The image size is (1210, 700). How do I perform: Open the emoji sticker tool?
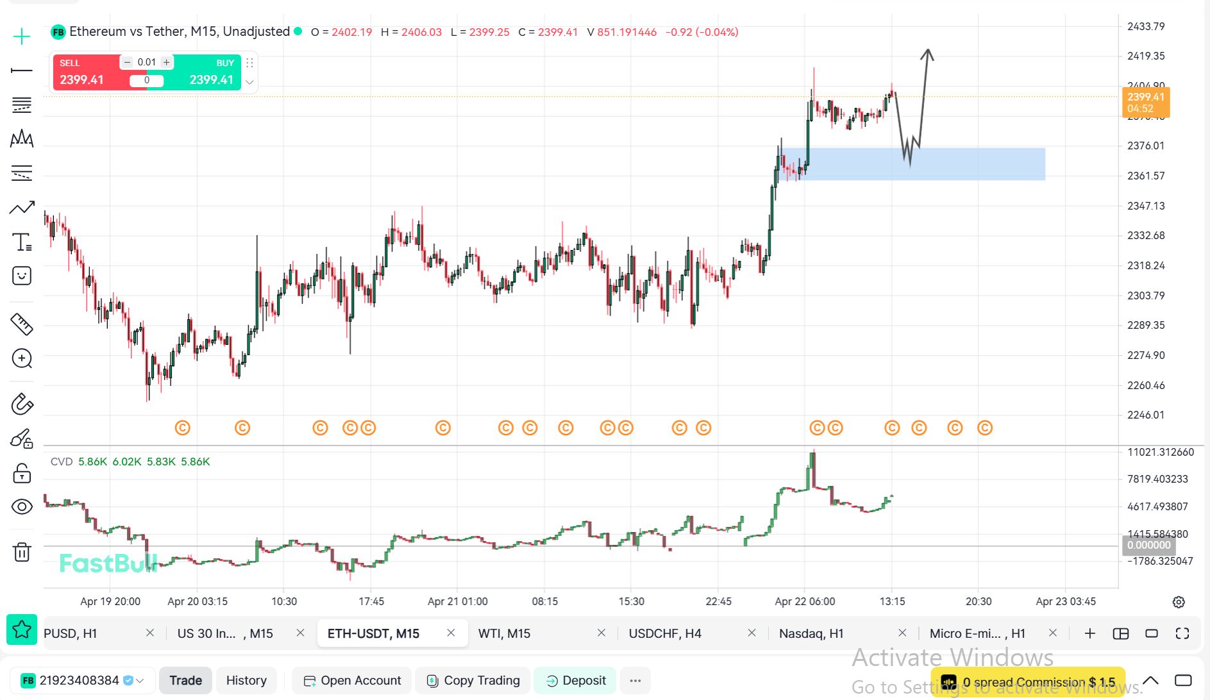pos(22,276)
